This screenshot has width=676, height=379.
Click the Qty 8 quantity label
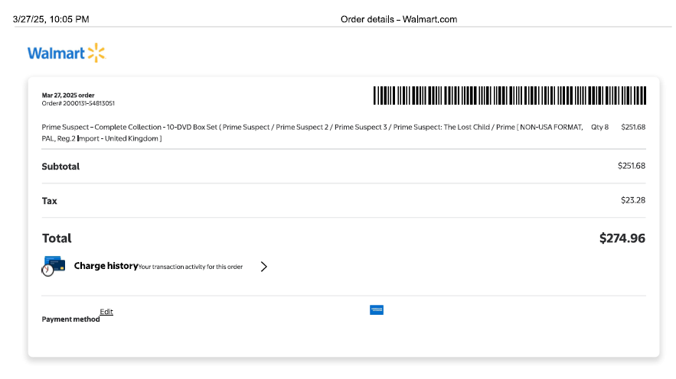coord(599,127)
